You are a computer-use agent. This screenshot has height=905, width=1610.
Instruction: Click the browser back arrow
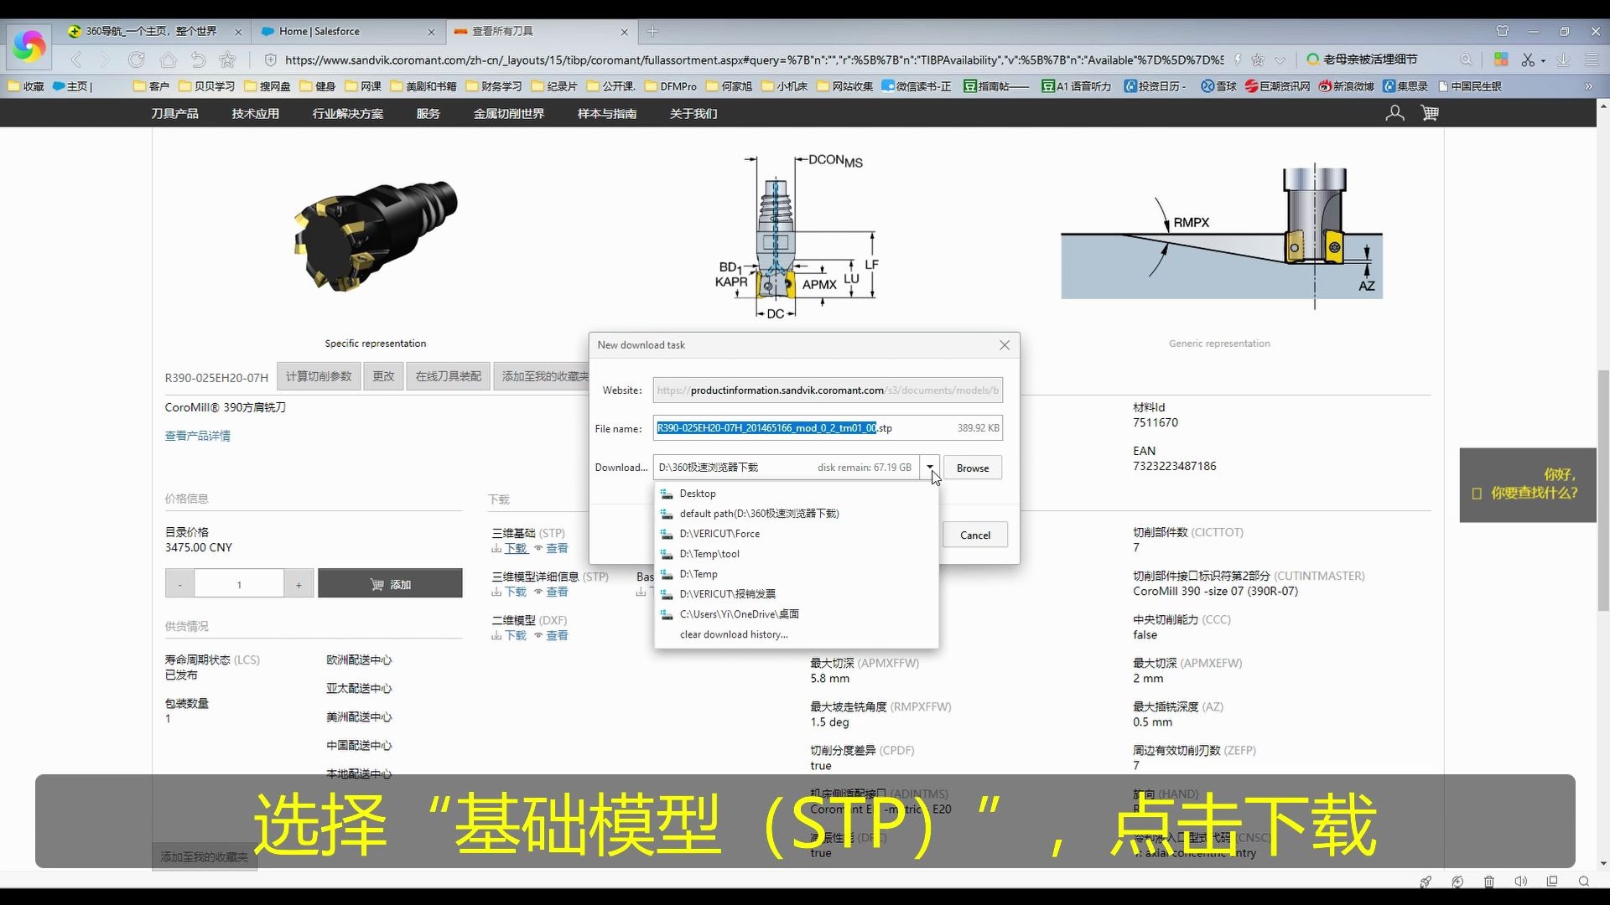pos(76,59)
